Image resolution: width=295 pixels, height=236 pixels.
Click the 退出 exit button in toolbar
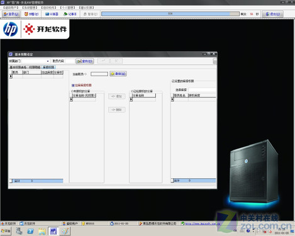point(272,14)
